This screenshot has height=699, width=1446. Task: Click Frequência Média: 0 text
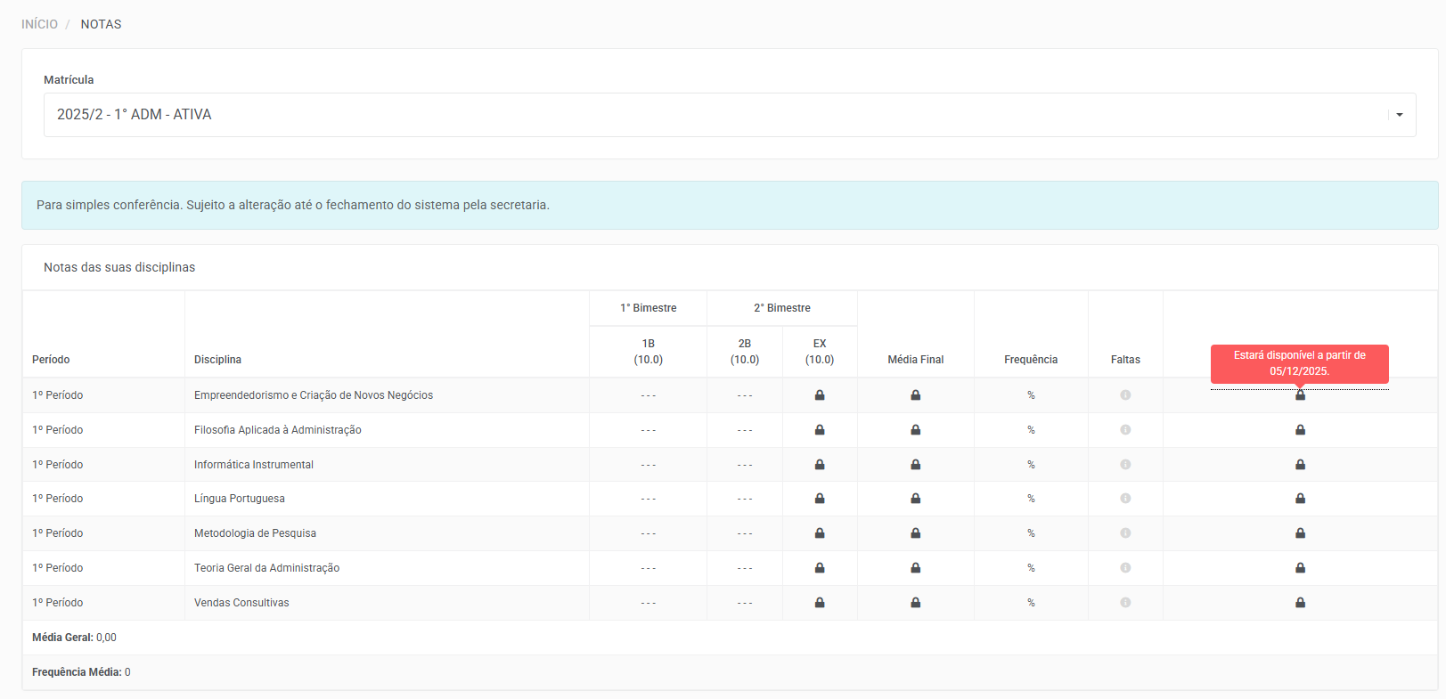[81, 672]
